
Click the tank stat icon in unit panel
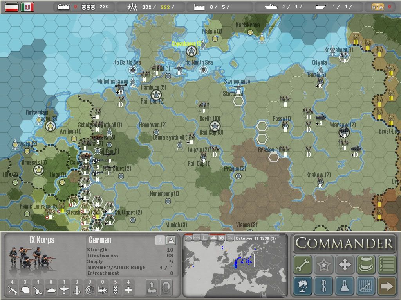coord(51,290)
